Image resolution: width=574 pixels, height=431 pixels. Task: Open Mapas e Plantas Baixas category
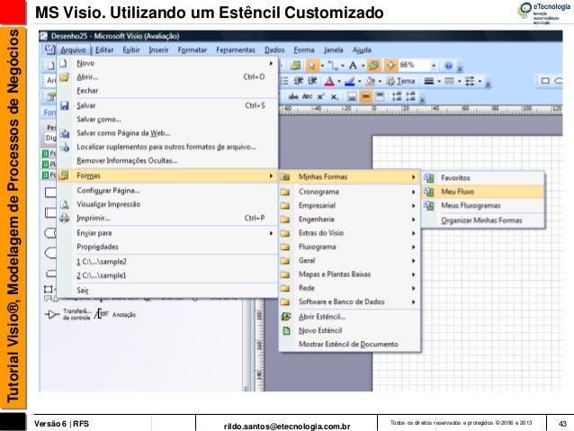click(x=350, y=274)
